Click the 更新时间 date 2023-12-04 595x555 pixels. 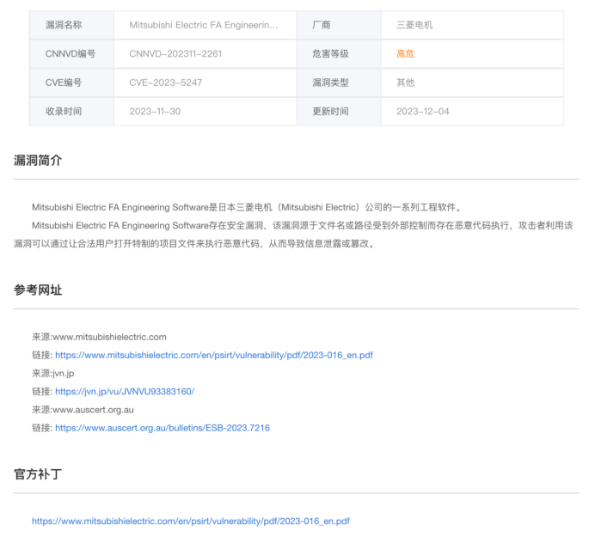click(x=423, y=112)
